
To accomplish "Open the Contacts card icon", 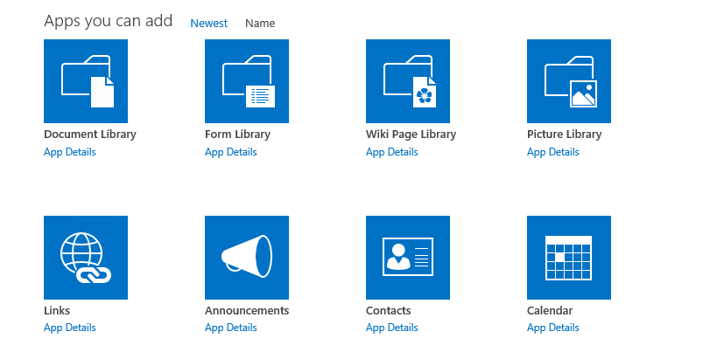I will pos(408,258).
